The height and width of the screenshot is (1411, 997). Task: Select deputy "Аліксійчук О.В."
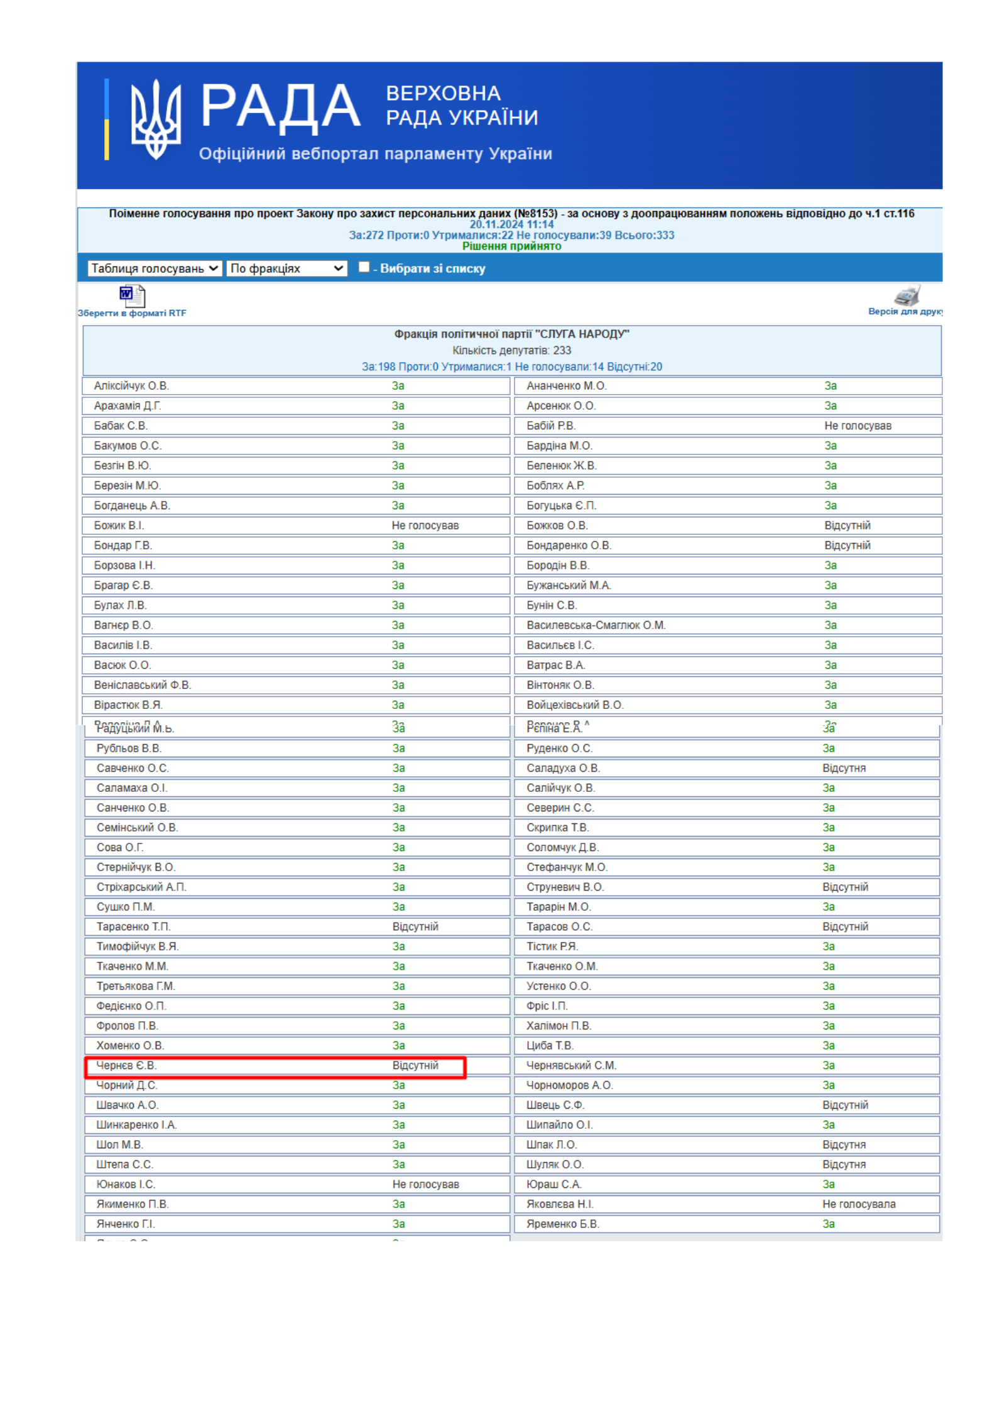point(131,386)
